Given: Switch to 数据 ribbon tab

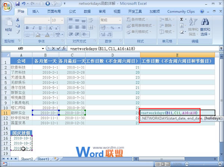Looking at the screenshot, I should click(87, 12).
